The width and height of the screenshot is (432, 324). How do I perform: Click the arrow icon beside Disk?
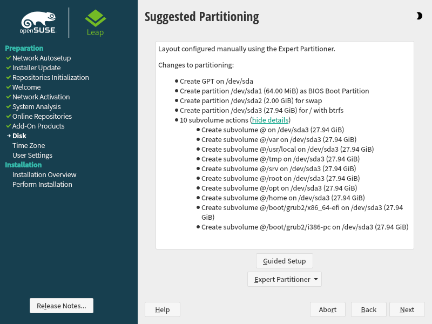tap(8, 136)
